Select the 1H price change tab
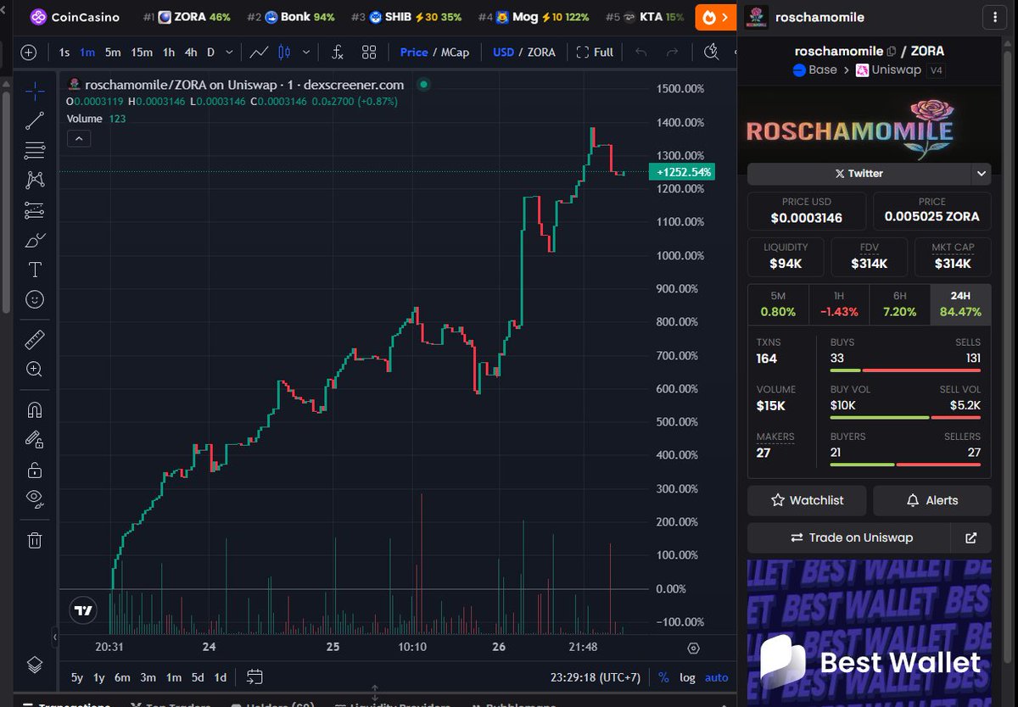1018x707 pixels. click(x=839, y=304)
